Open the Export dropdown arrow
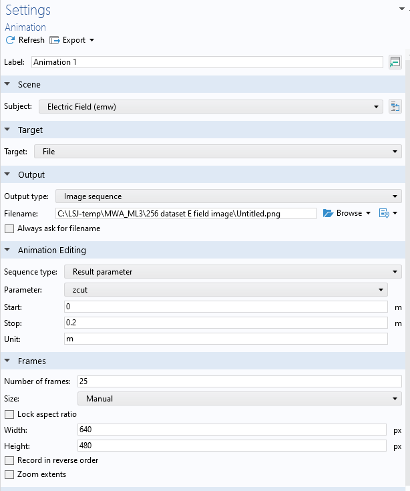The height and width of the screenshot is (491, 410). point(91,40)
